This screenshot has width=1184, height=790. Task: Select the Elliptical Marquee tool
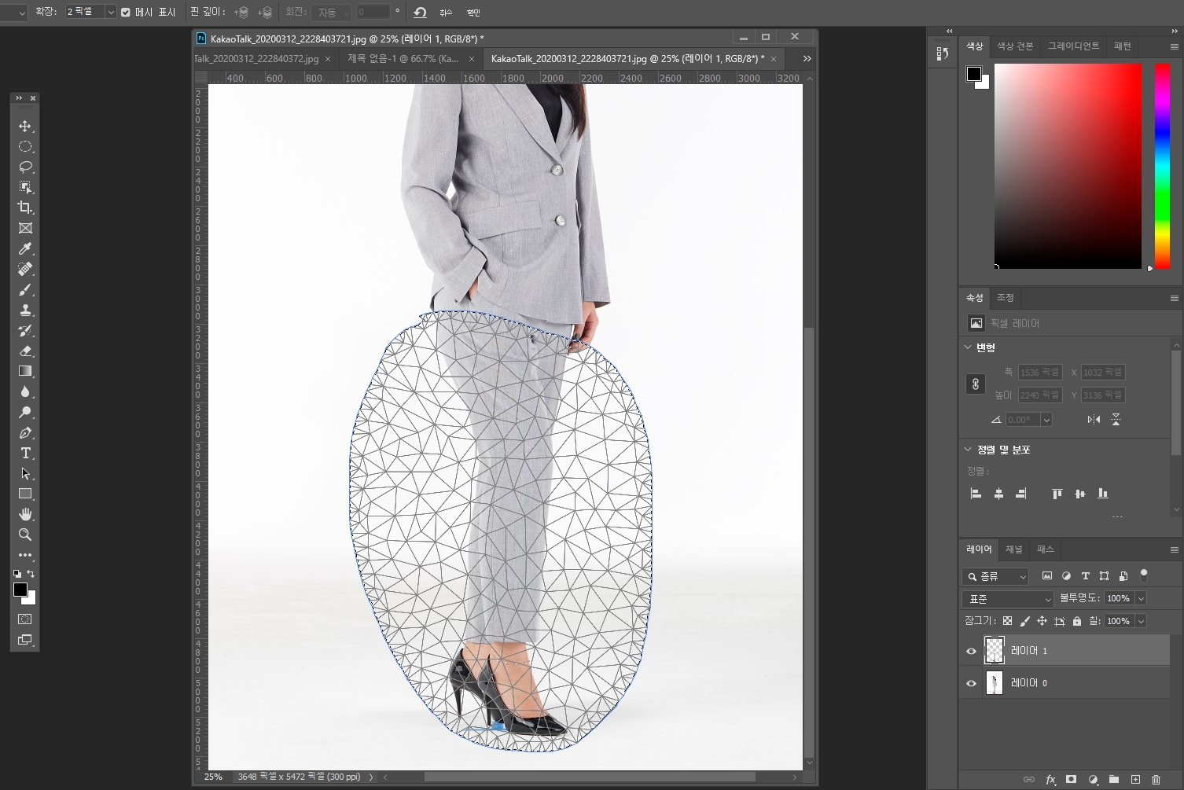pyautogui.click(x=25, y=147)
